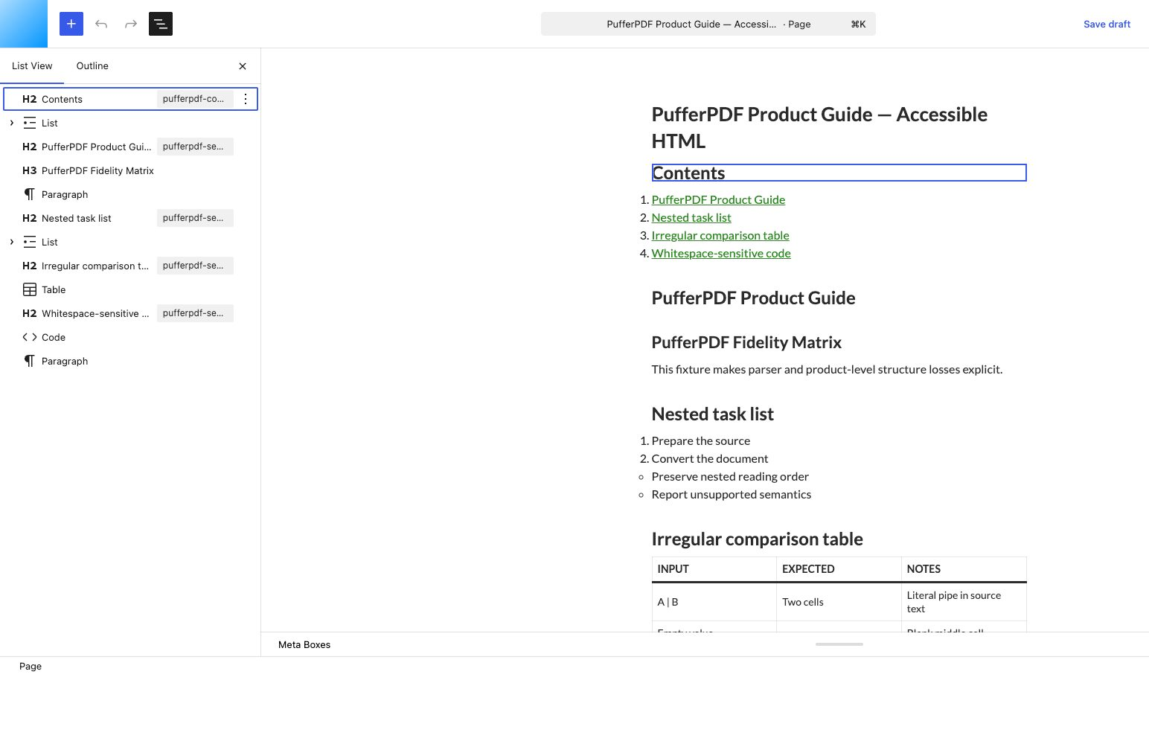Click list item 'Prepare the source'
The height and width of the screenshot is (744, 1149).
700,440
